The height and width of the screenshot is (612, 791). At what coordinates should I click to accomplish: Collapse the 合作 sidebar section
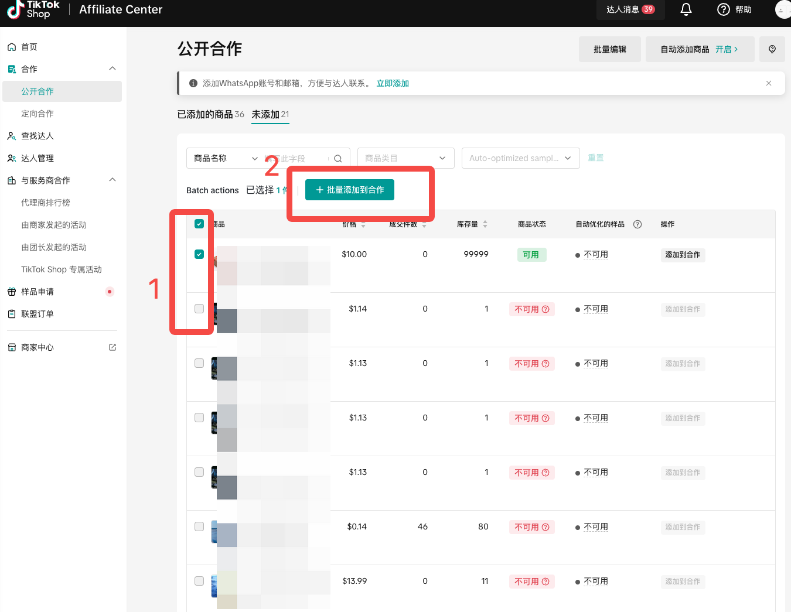coord(112,69)
